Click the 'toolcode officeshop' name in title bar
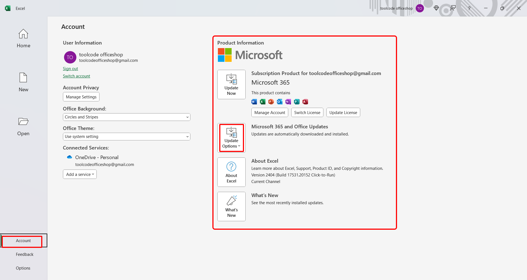 [396, 8]
